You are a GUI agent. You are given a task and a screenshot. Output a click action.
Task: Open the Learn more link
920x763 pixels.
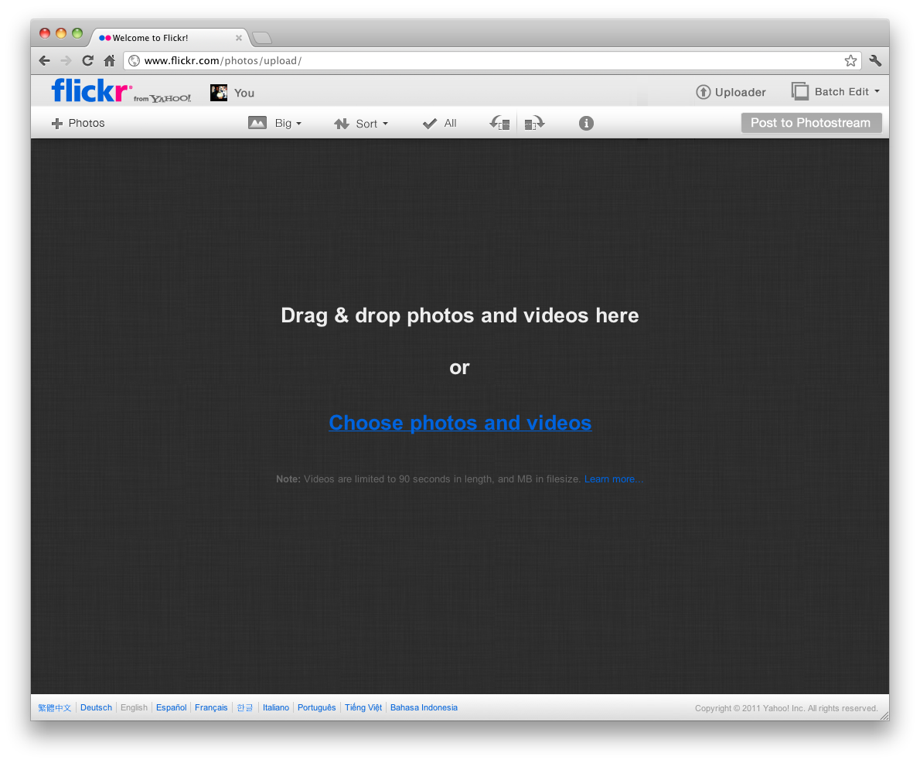pyautogui.click(x=613, y=479)
